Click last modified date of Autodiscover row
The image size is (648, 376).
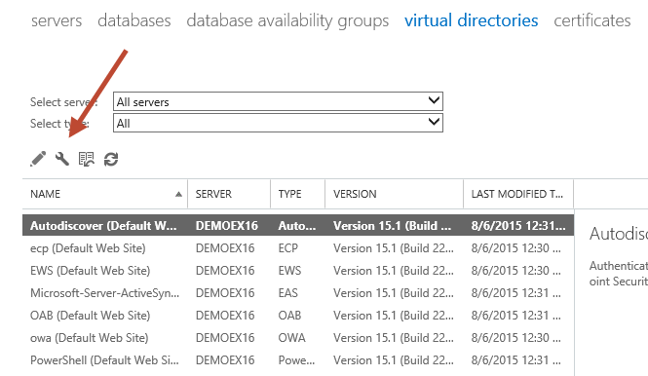(518, 226)
